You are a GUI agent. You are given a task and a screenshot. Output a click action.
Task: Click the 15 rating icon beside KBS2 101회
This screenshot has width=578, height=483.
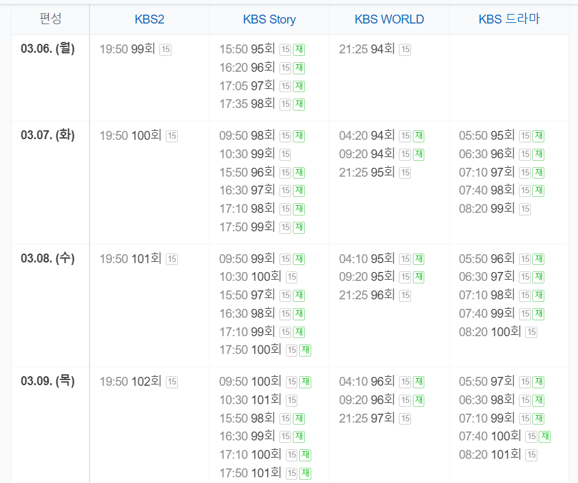171,259
